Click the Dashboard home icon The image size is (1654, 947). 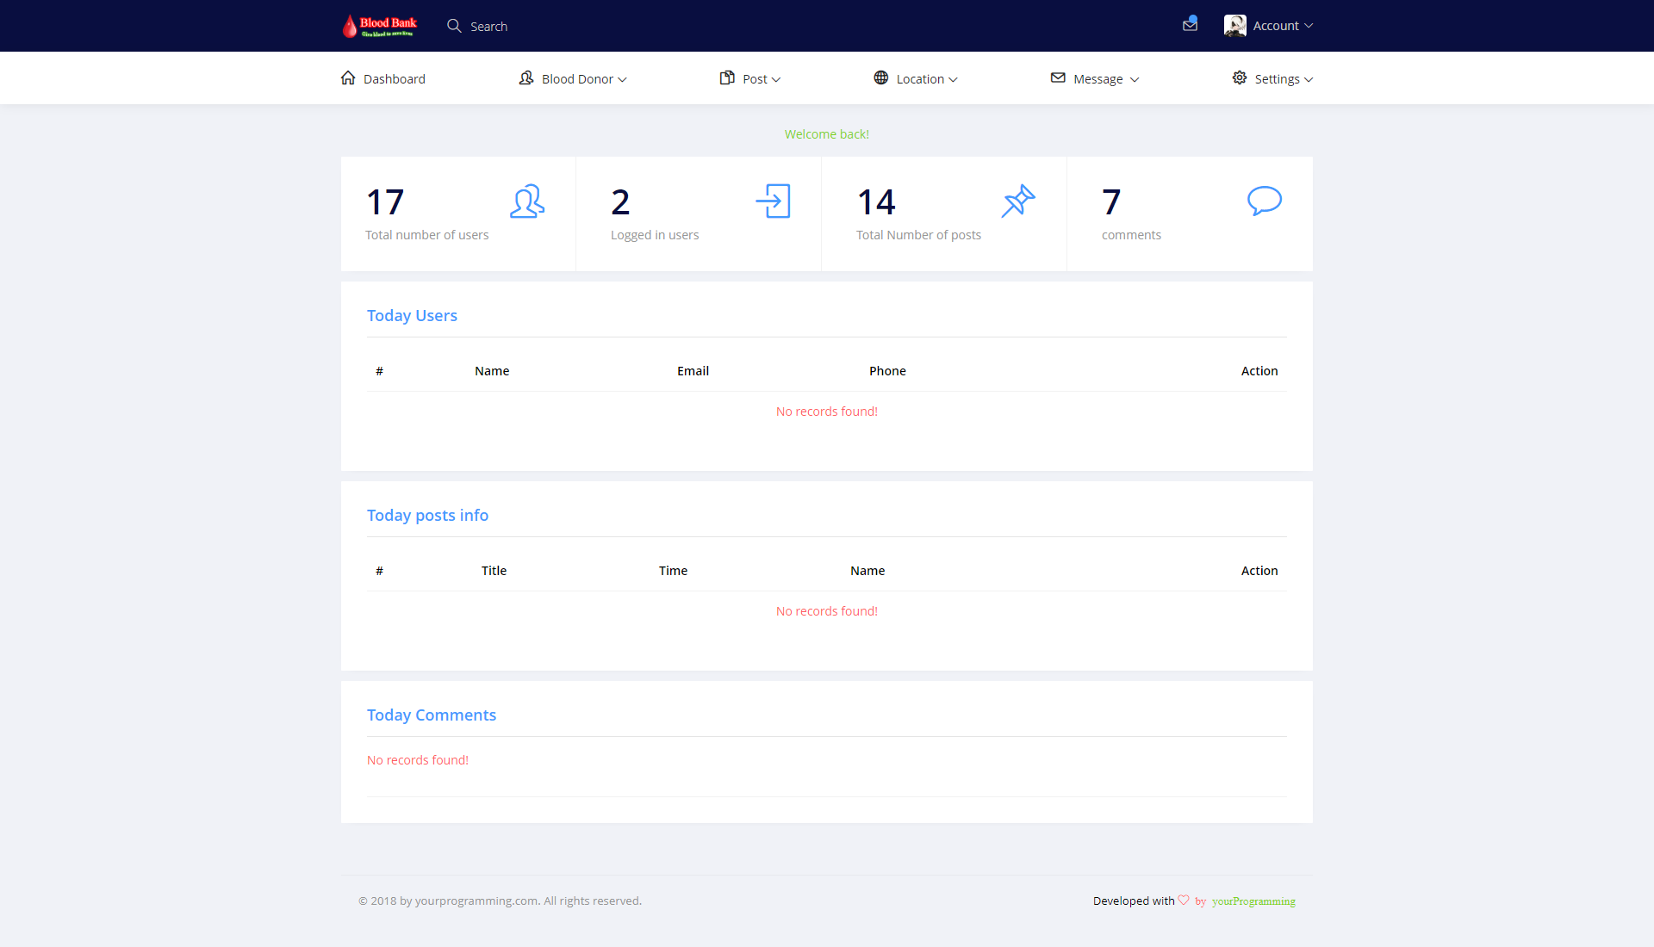click(348, 78)
